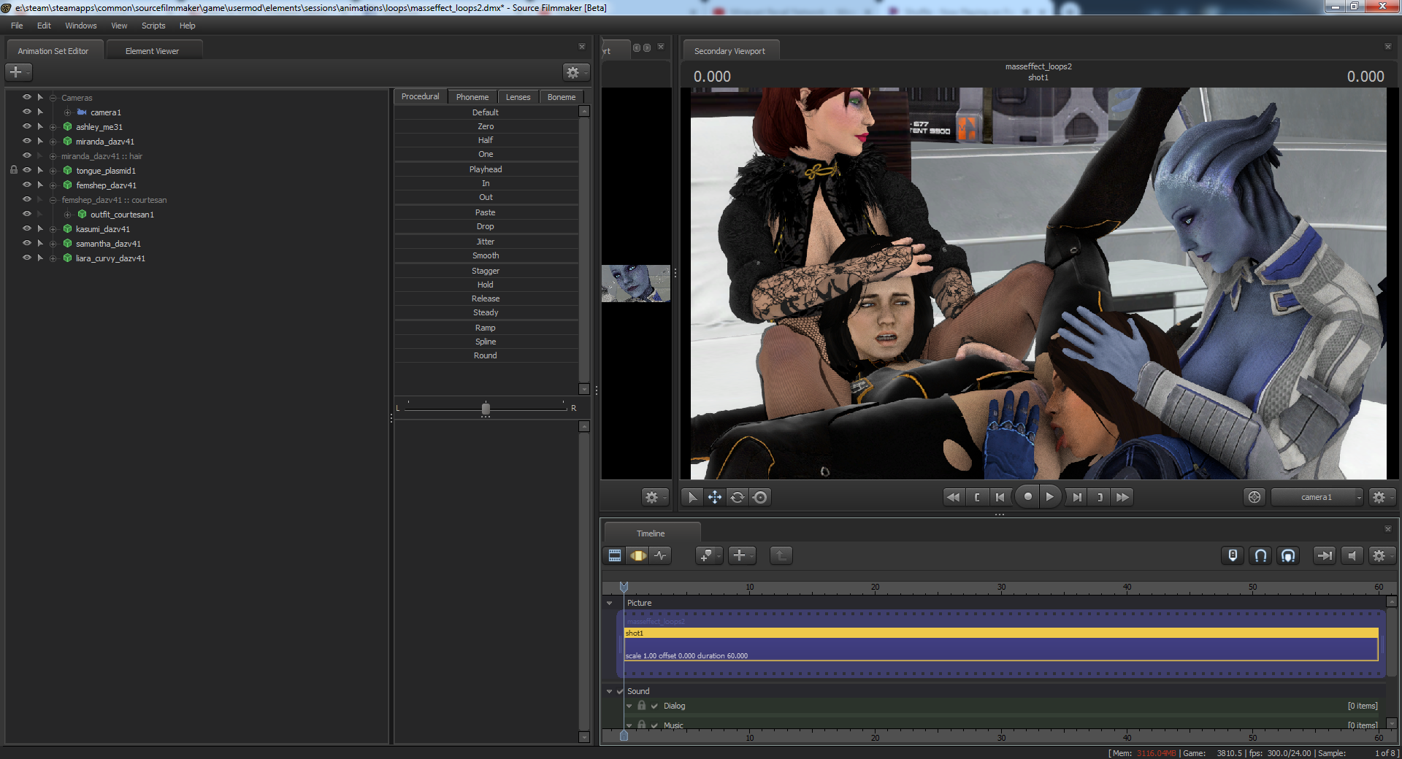Image resolution: width=1402 pixels, height=759 pixels.
Task: Collapse the femshep_dazv41 :: courtesan group
Action: (53, 200)
